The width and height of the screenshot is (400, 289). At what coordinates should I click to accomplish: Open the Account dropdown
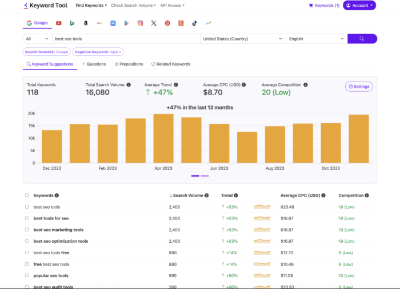[x=359, y=5]
